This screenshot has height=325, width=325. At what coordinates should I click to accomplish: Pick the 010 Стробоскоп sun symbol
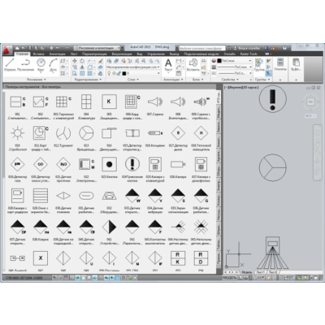(x=17, y=133)
